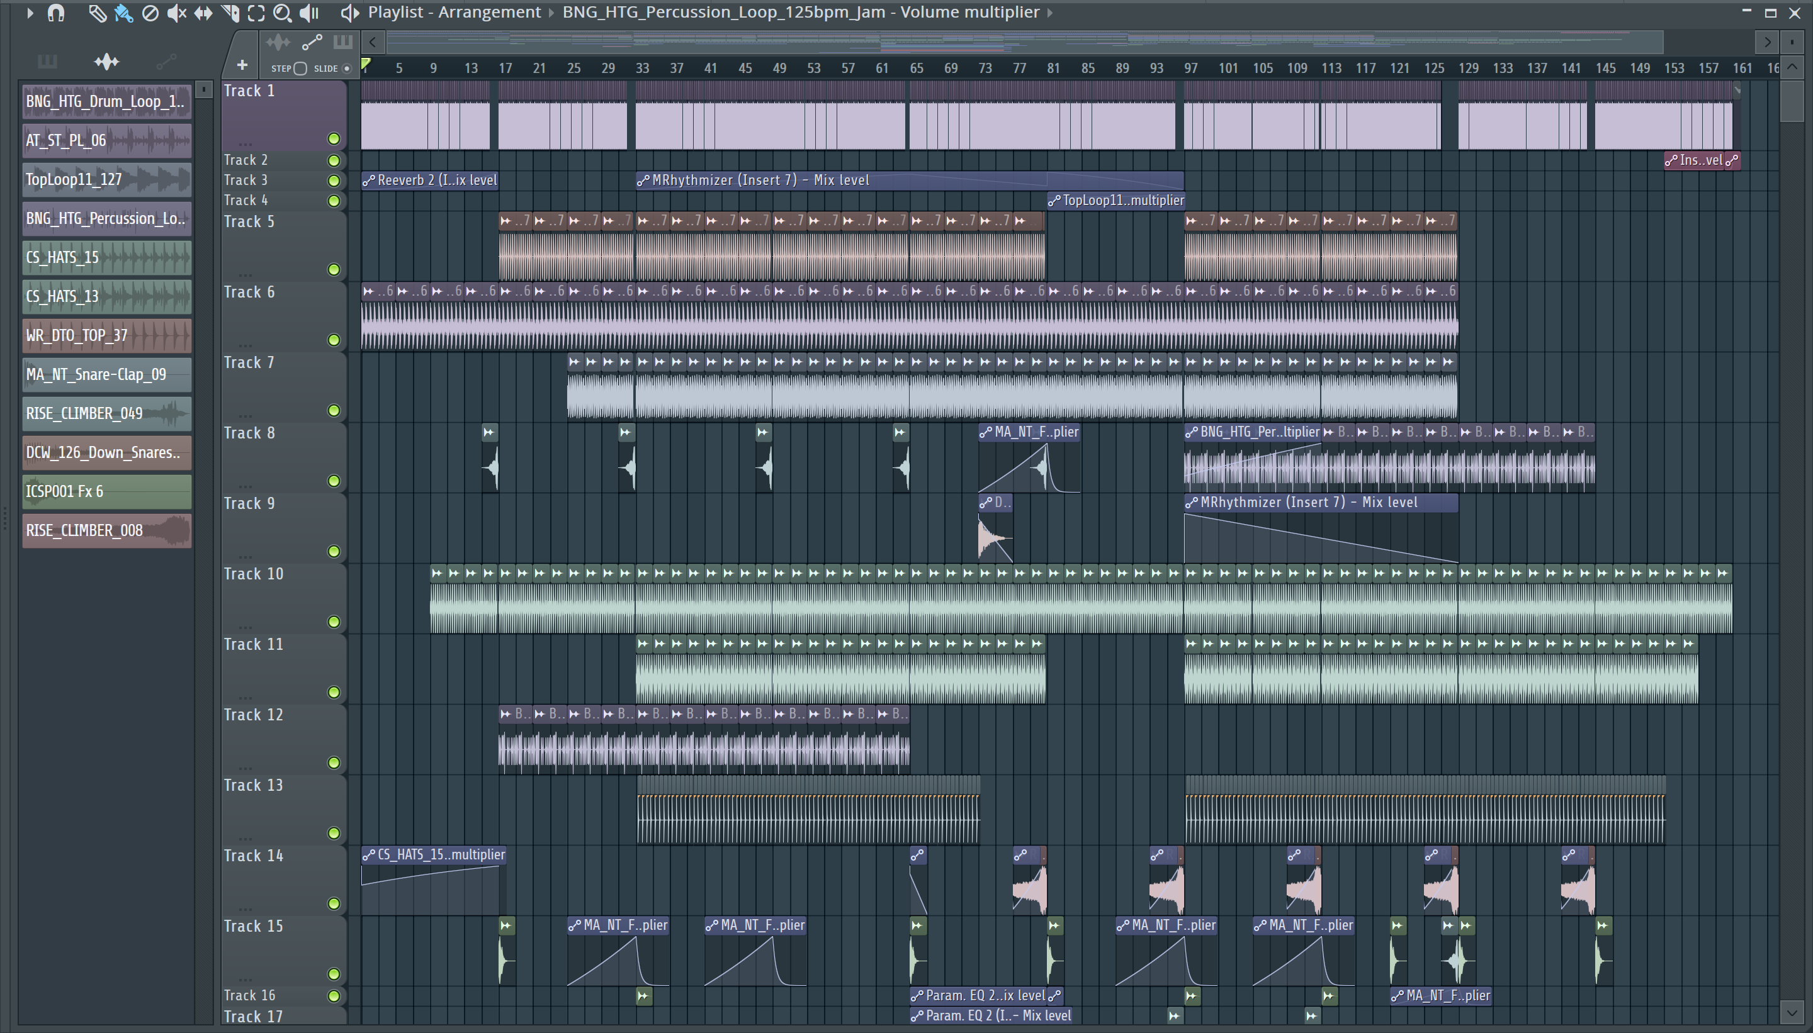Enable the snap magnet tool

pos(55,13)
